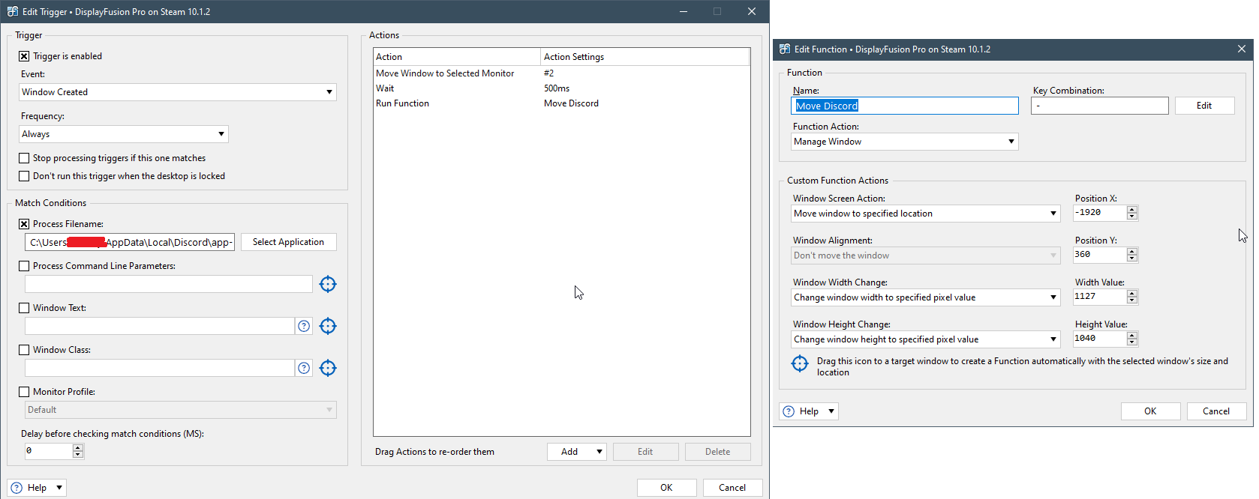The width and height of the screenshot is (1259, 499).
Task: Click Edit button next to Key Combination
Action: pyautogui.click(x=1204, y=106)
